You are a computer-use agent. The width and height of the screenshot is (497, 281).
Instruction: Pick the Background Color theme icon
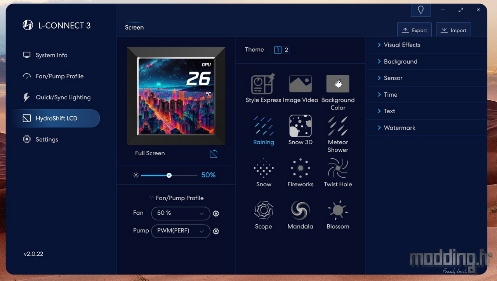point(338,84)
